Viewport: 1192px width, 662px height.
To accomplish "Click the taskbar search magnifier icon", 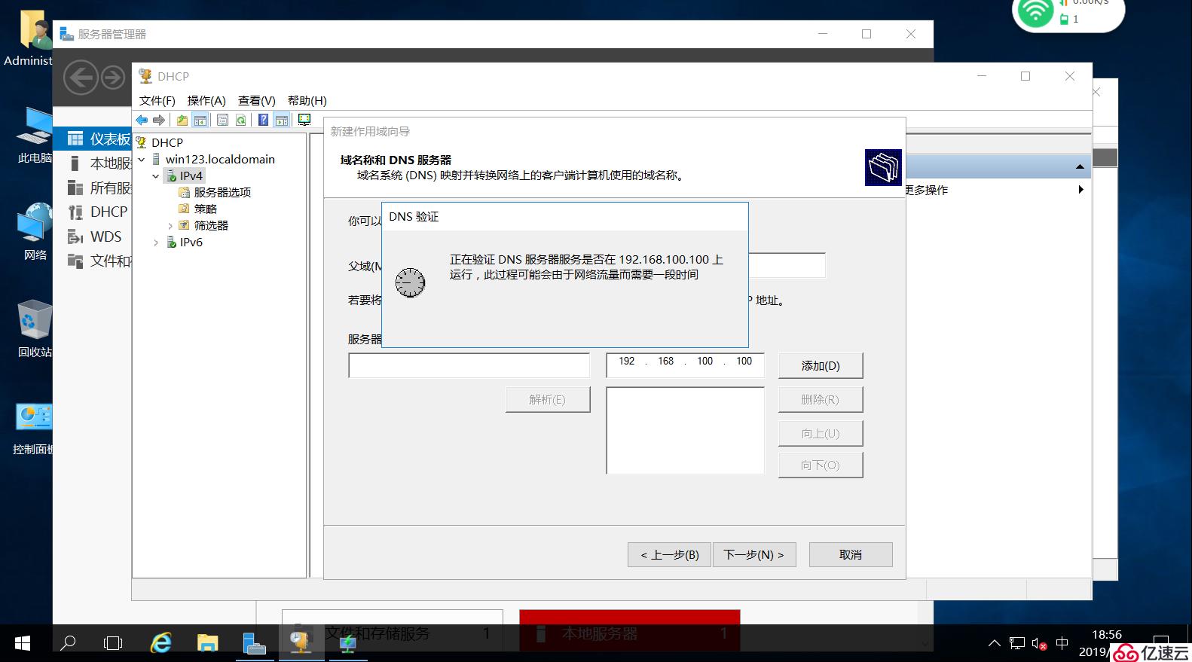I will (69, 643).
